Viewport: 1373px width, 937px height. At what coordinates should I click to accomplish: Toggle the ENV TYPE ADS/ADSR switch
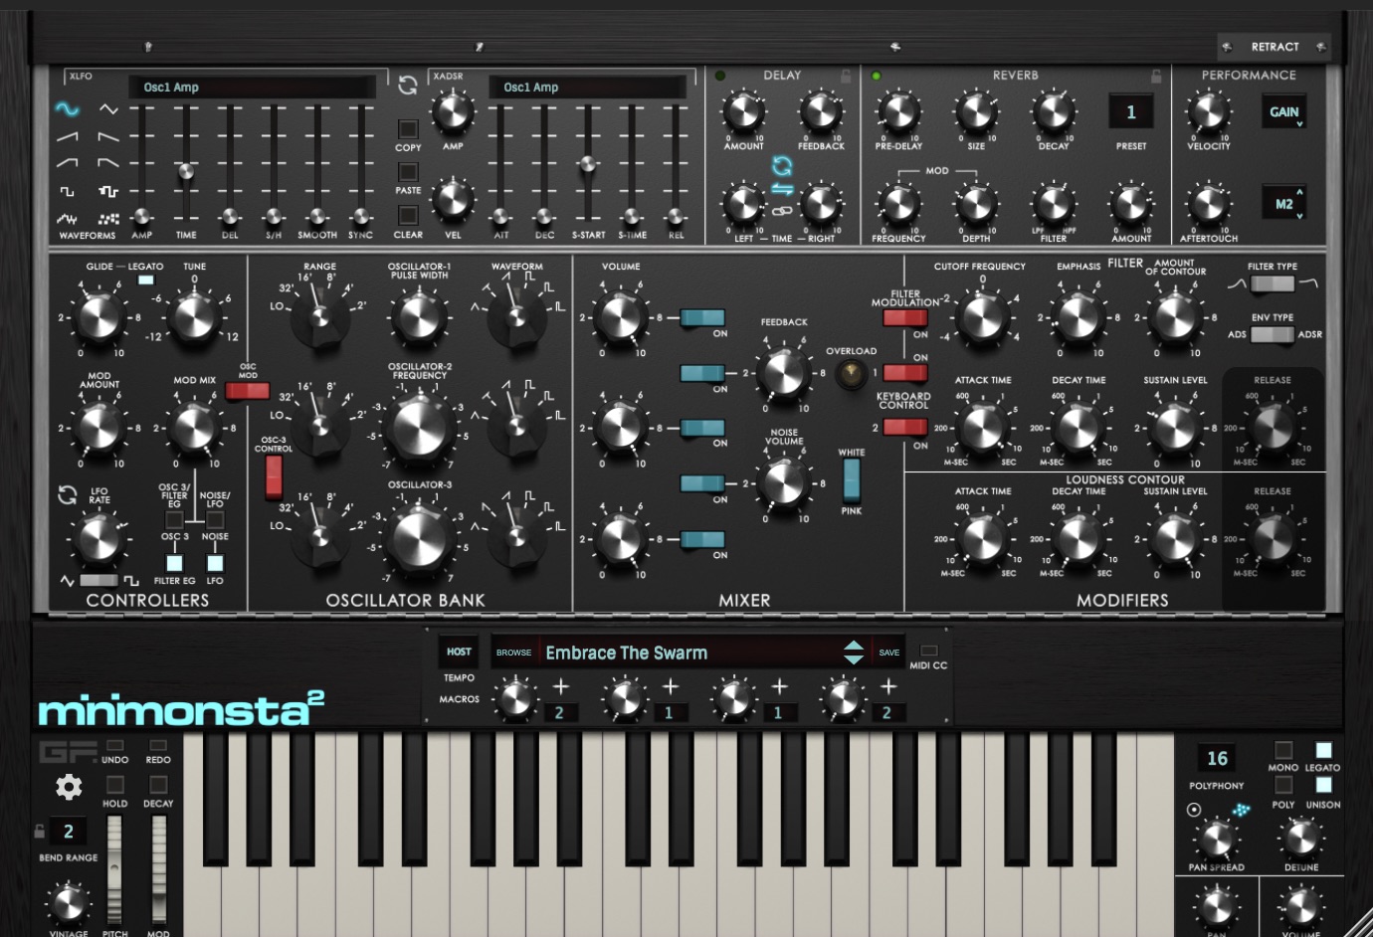click(1272, 334)
